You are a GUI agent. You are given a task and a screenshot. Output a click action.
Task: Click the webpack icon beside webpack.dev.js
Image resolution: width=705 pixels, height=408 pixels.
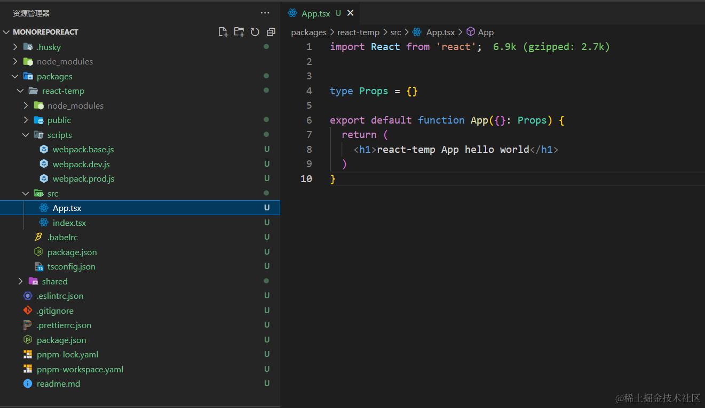(x=44, y=164)
